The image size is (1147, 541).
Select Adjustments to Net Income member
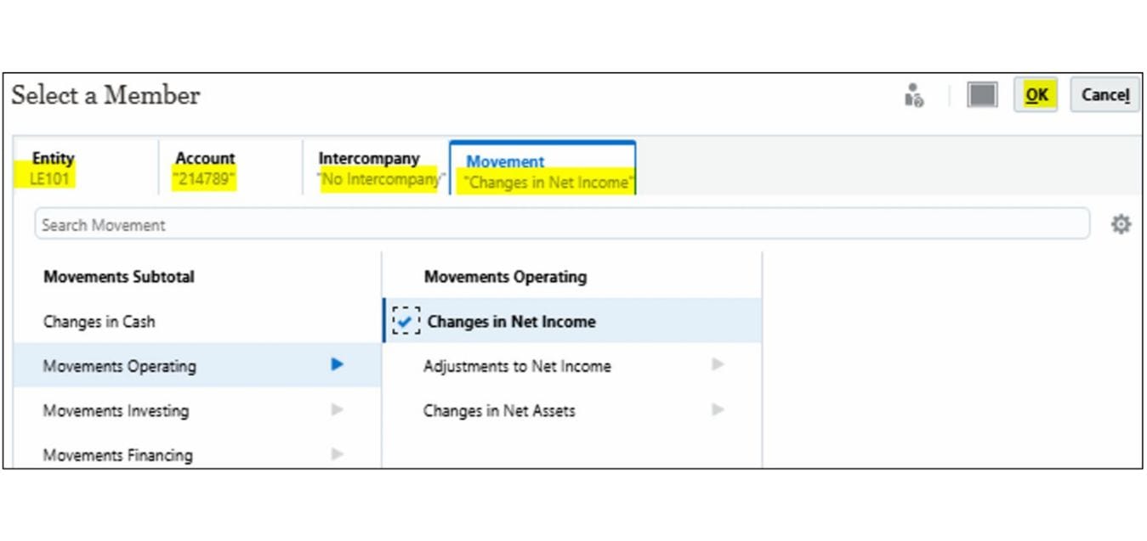point(517,366)
